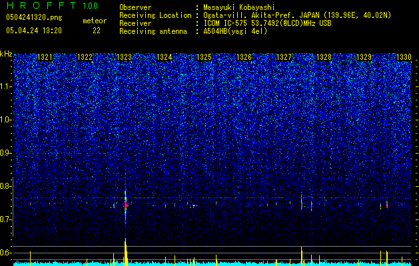Click the Receiver label
The width and height of the screenshot is (419, 266).
135,23
